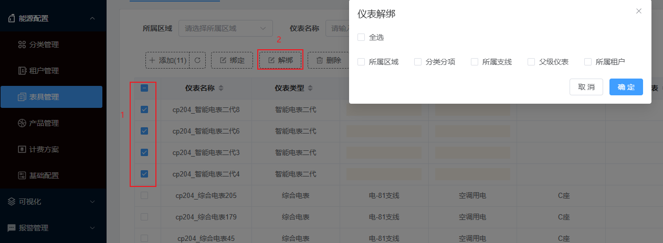Click the 表具管理 menu icon
The image size is (663, 243).
pos(22,97)
